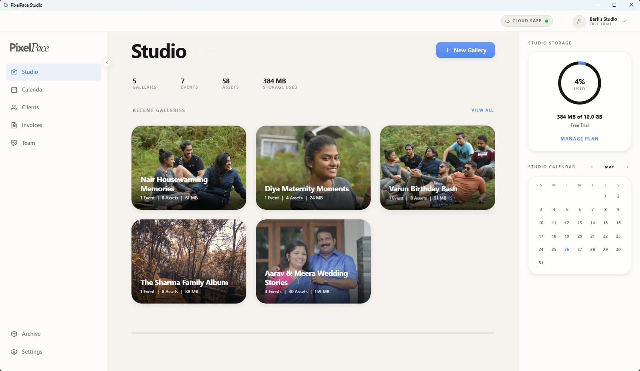This screenshot has height=371, width=640.
Task: Click the Studio Storage heading
Action: point(550,43)
